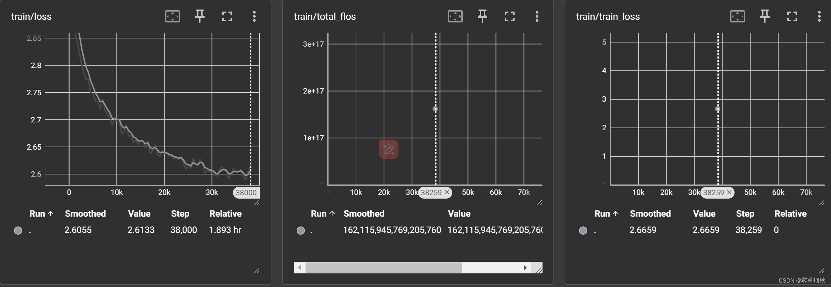Fit domain to data in train/train_loss card
This screenshot has width=831, height=287.
click(738, 16)
